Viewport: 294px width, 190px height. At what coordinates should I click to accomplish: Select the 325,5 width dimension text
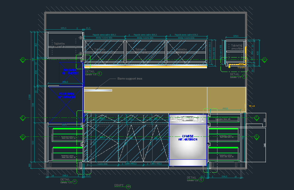point(236,36)
